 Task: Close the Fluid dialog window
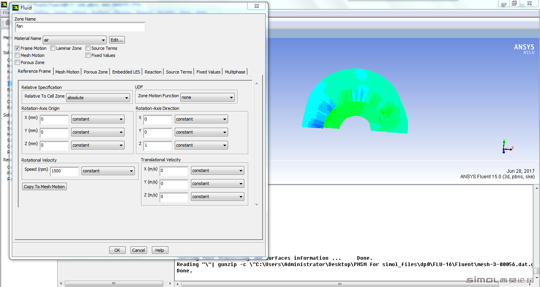point(257,6)
